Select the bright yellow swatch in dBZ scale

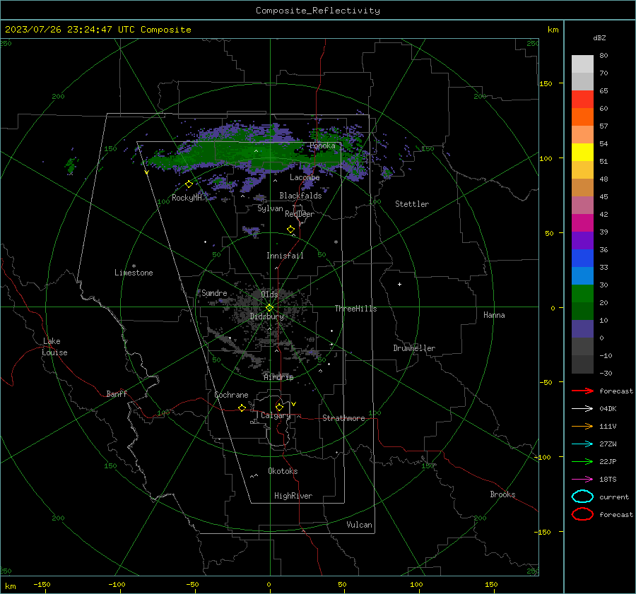(x=582, y=152)
